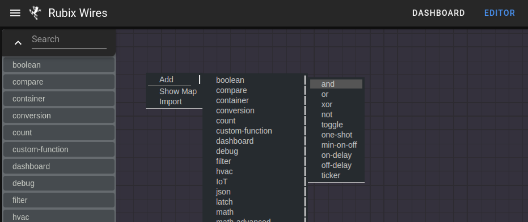Screen dimensions: 528x222
Task: Add a 'toggle' boolean node
Action: 336,125
